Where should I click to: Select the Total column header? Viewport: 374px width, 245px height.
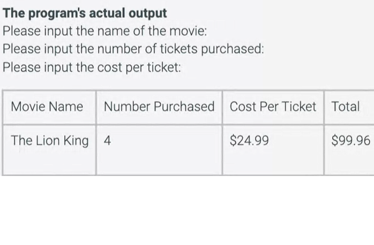[349, 107]
